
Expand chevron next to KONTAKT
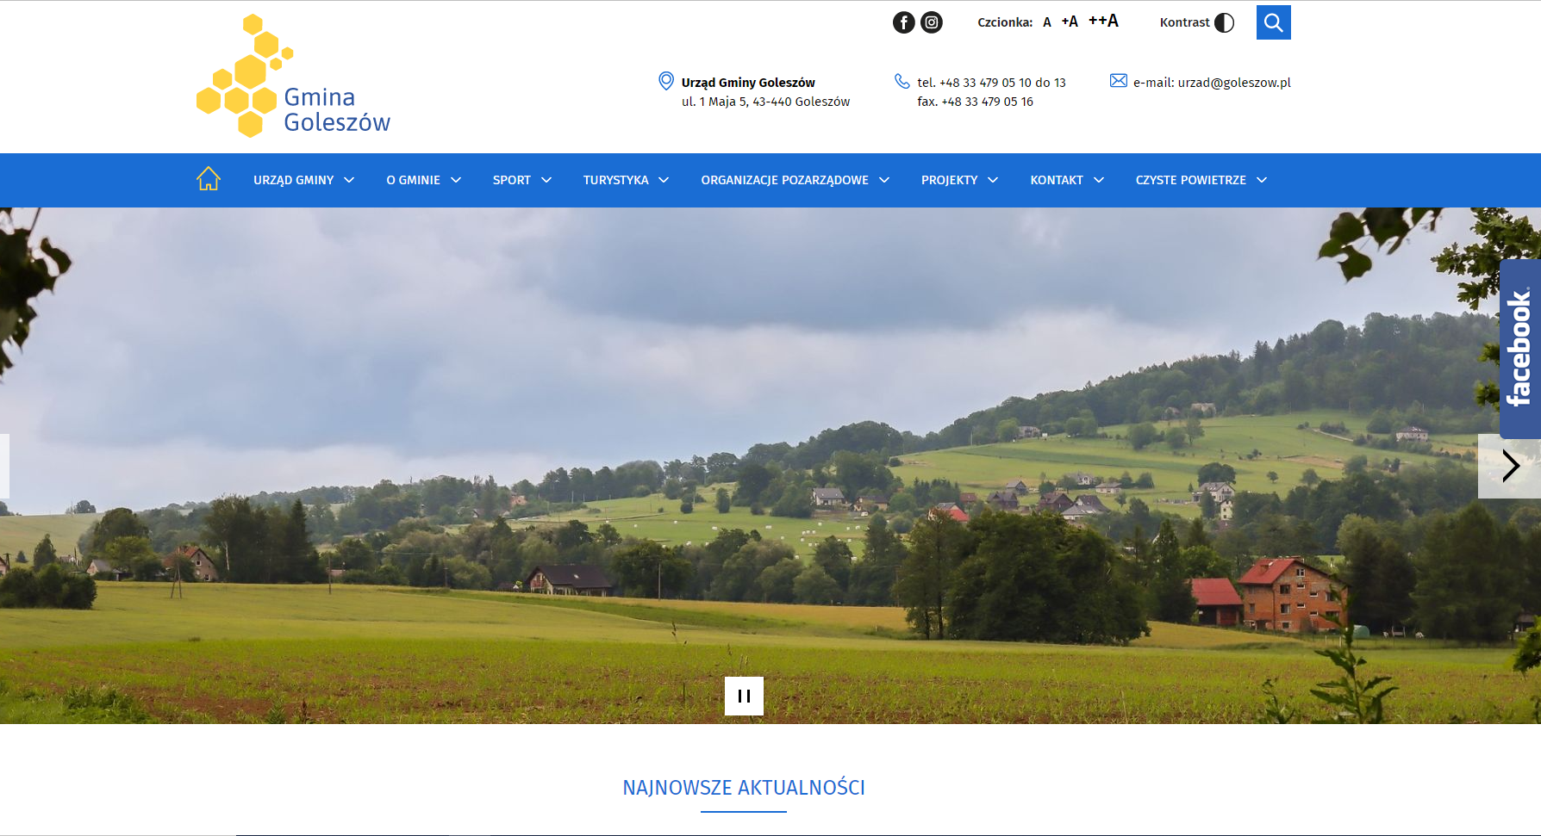click(x=1099, y=180)
